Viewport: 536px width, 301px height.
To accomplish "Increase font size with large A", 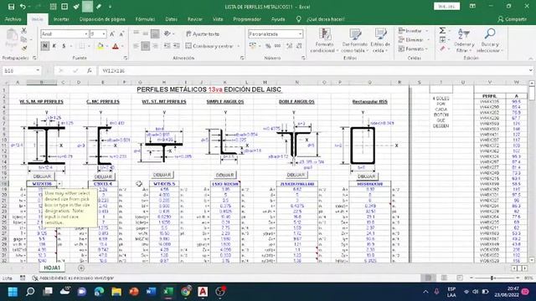I will pyautogui.click(x=112, y=33).
